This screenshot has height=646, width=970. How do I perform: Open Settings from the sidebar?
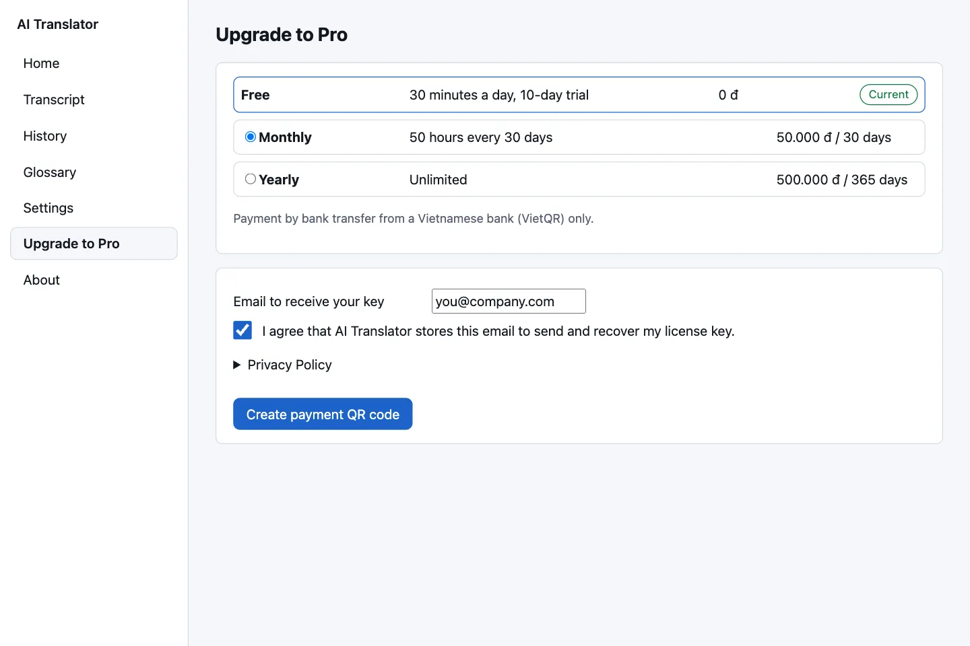coord(94,208)
